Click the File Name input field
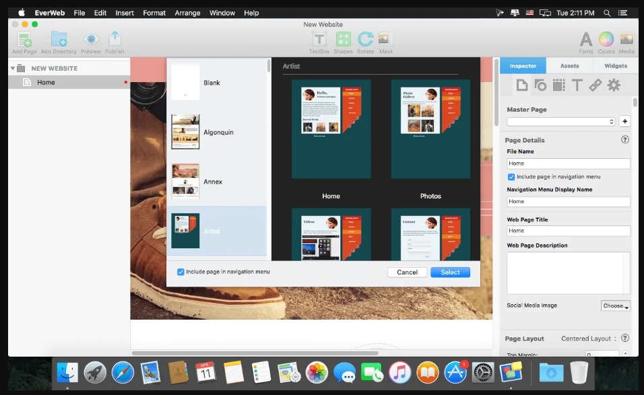 coord(568,164)
